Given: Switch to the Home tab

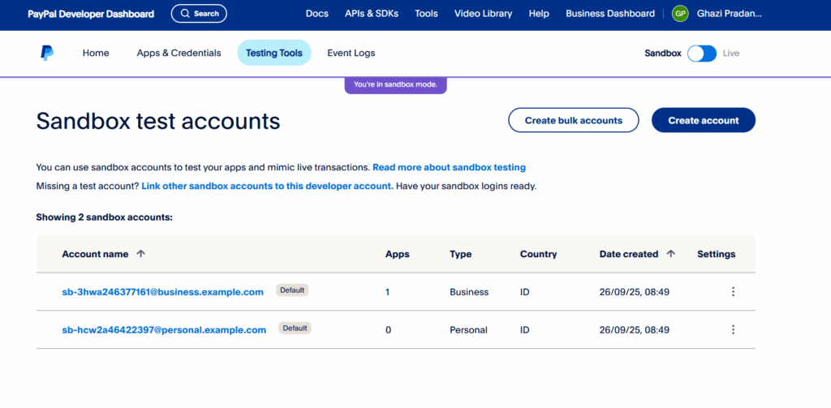Looking at the screenshot, I should click(96, 53).
